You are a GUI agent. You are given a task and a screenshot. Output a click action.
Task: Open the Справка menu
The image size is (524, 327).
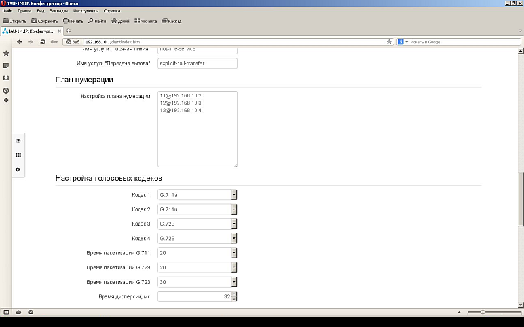point(112,11)
